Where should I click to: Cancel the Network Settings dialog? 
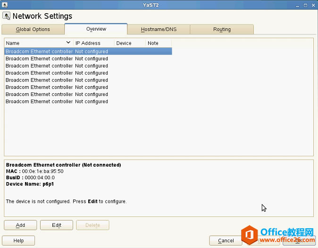(226, 241)
